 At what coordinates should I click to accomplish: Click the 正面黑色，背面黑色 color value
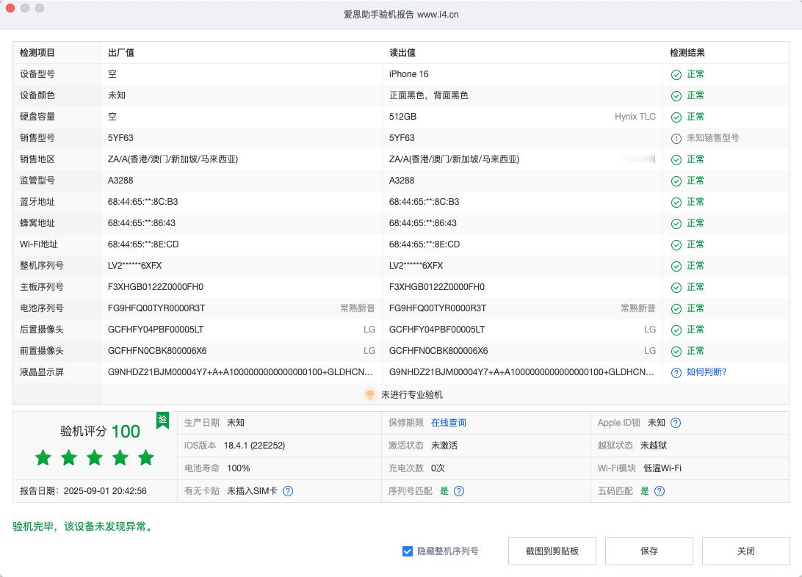429,95
